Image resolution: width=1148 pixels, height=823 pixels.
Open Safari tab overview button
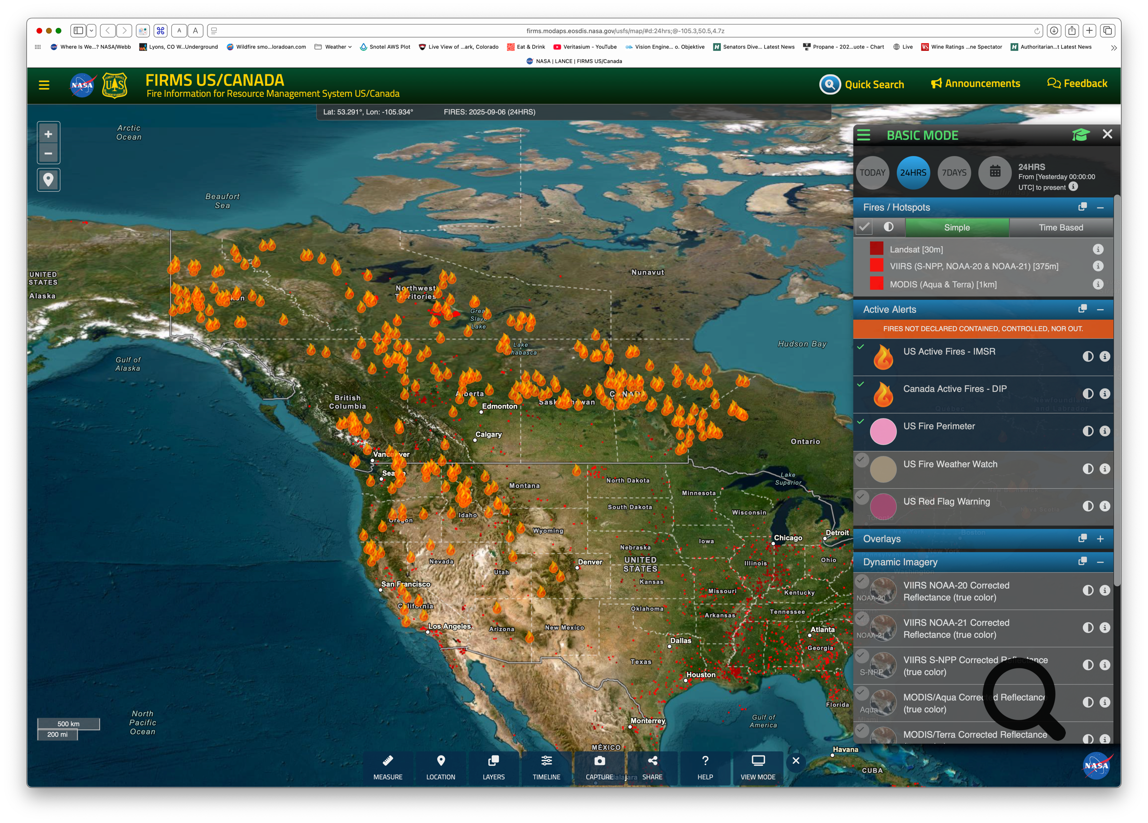1107,31
